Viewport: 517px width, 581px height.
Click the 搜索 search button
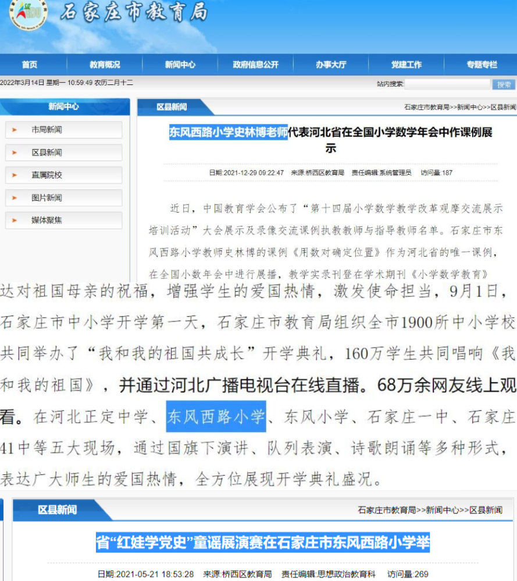504,84
